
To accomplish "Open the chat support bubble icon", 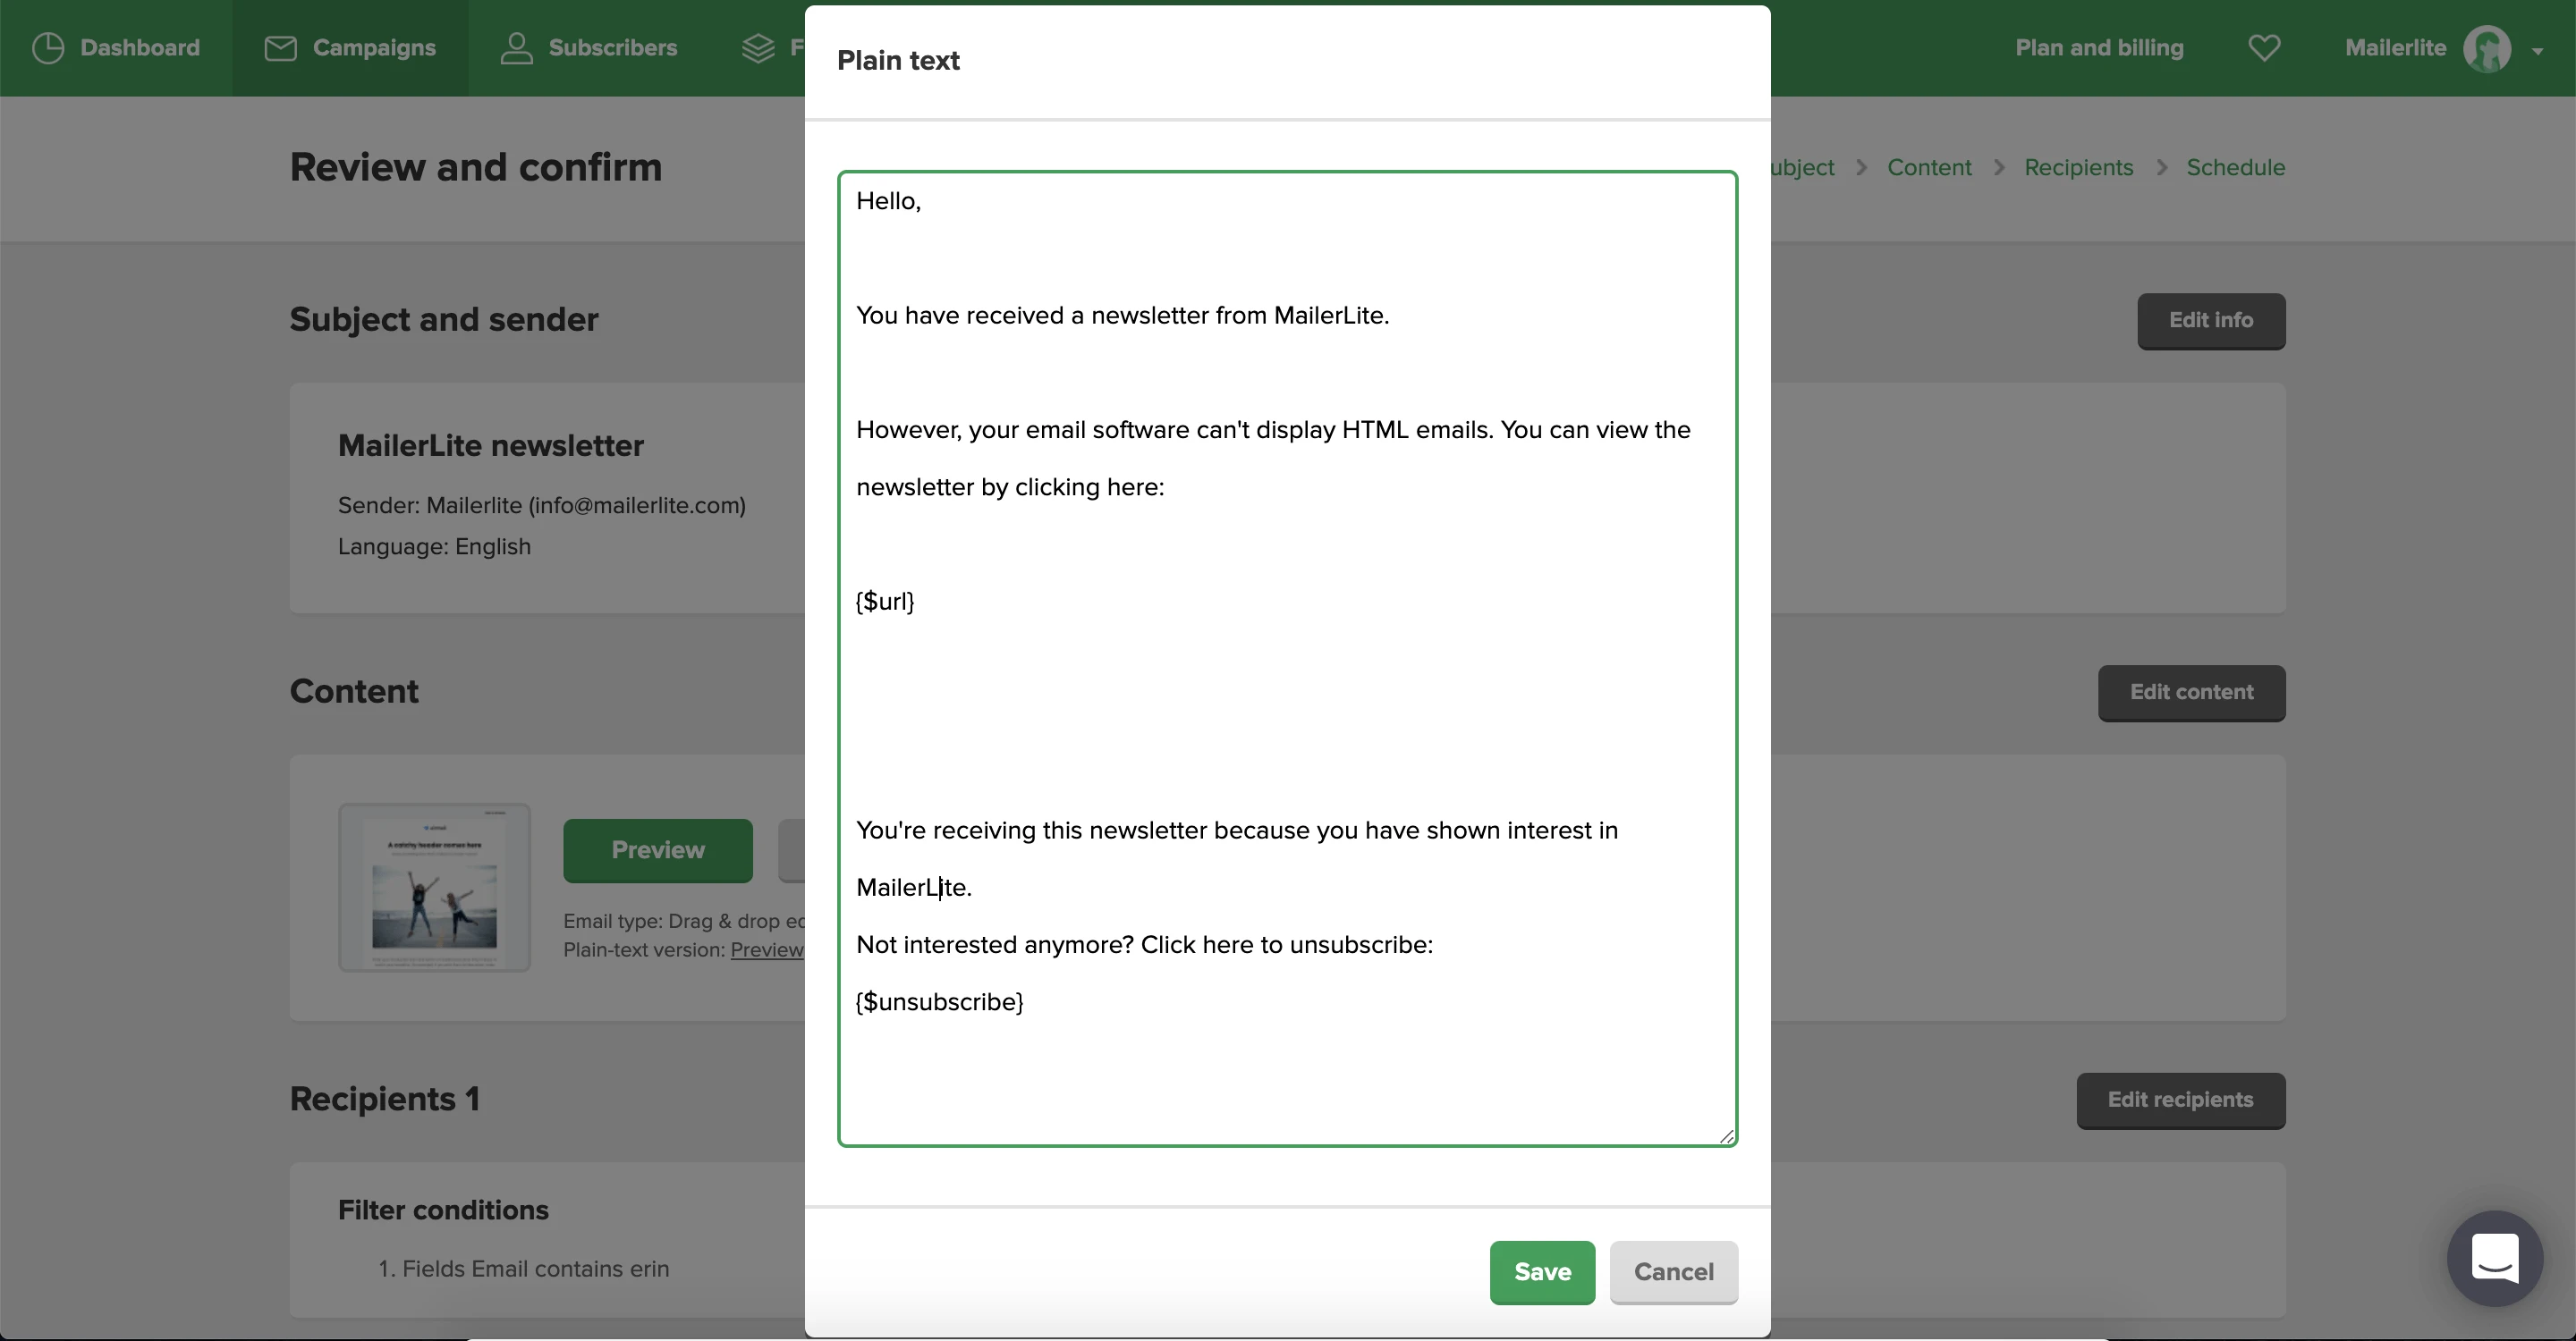I will pyautogui.click(x=2494, y=1257).
